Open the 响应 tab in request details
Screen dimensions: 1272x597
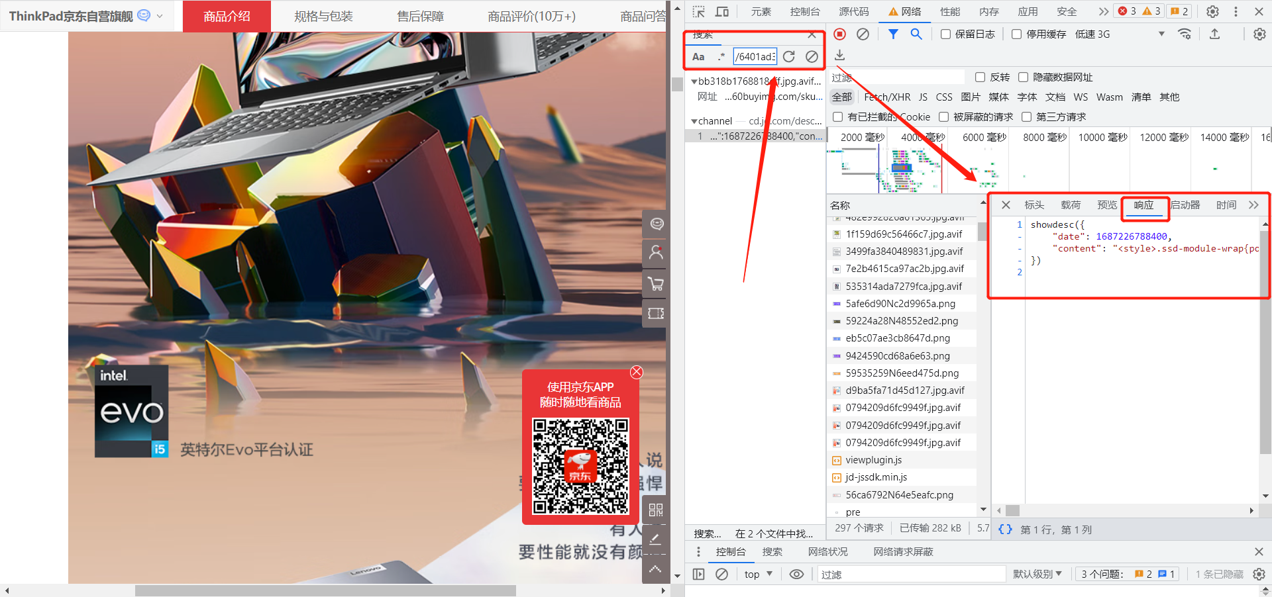click(x=1143, y=205)
